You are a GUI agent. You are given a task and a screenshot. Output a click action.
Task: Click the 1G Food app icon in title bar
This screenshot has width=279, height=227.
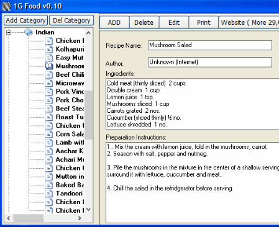point(6,6)
